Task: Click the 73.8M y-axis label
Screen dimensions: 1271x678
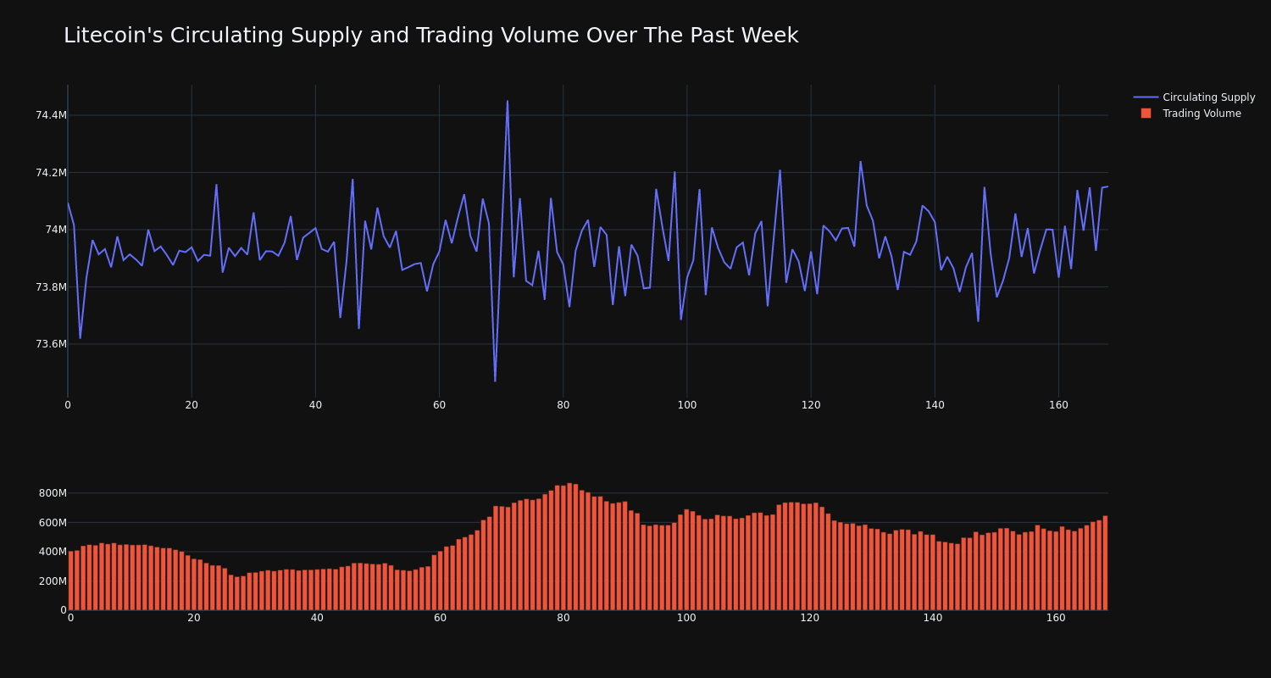Action: 51,287
